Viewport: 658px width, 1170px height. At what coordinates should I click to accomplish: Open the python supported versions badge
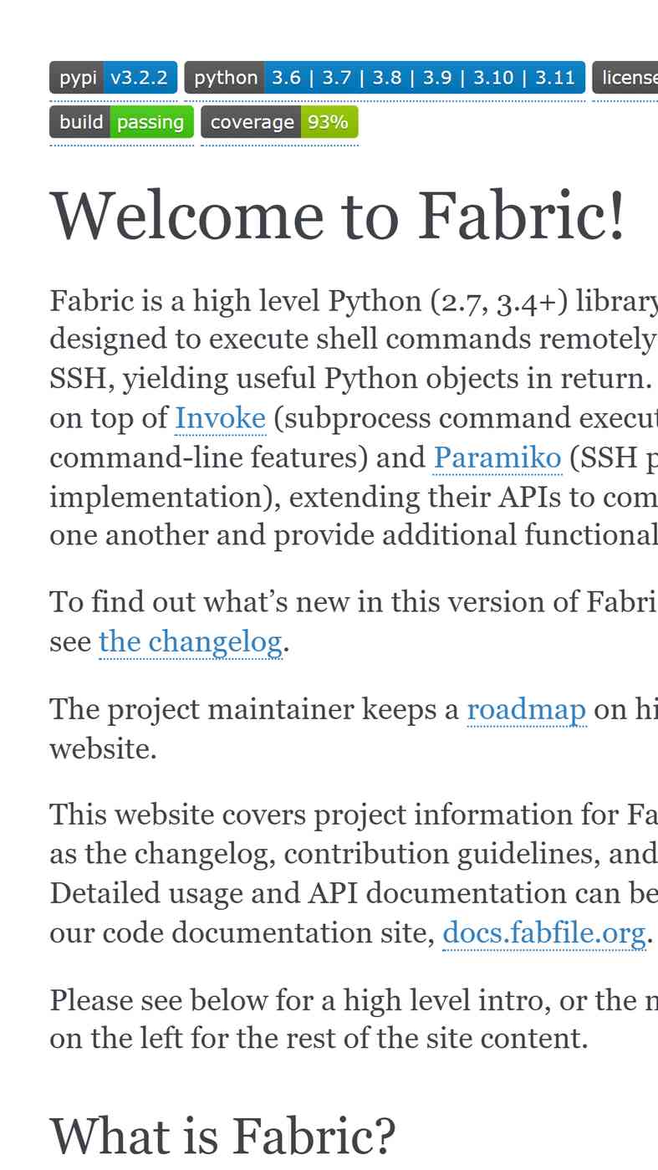[385, 78]
